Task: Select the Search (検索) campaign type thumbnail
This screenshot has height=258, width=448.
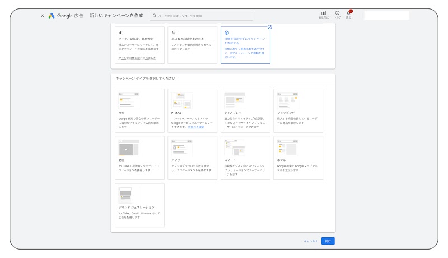Action: [129, 100]
